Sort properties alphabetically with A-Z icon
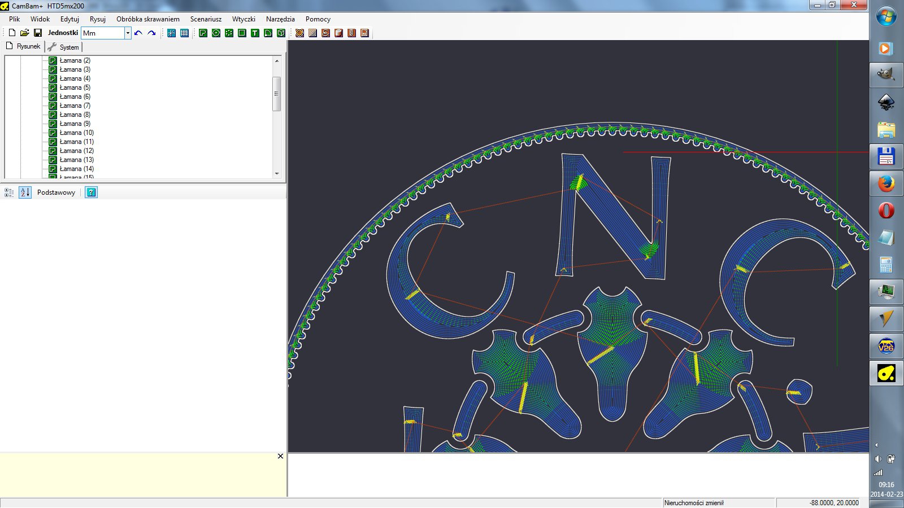Image resolution: width=904 pixels, height=508 pixels. point(25,192)
